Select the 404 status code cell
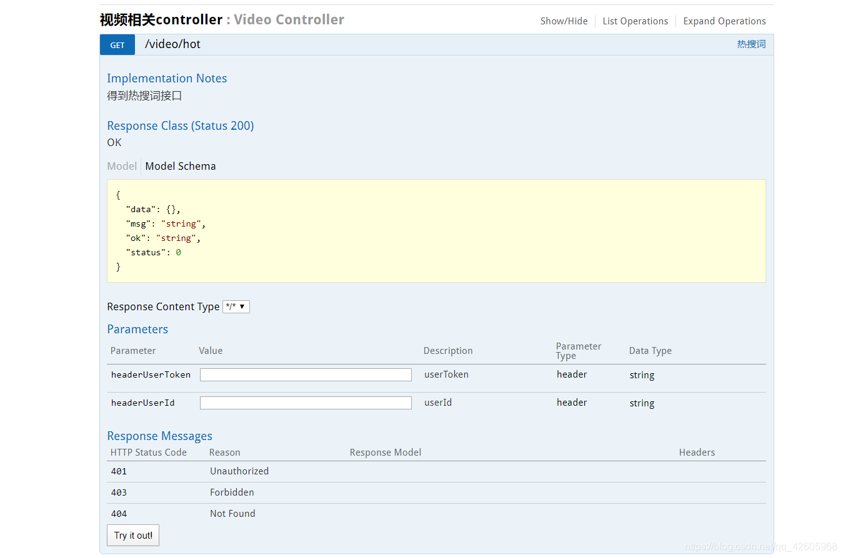843x558 pixels. 119,514
